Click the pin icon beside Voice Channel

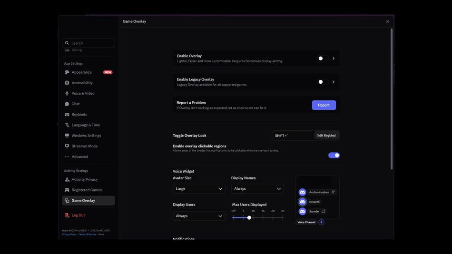321,222
